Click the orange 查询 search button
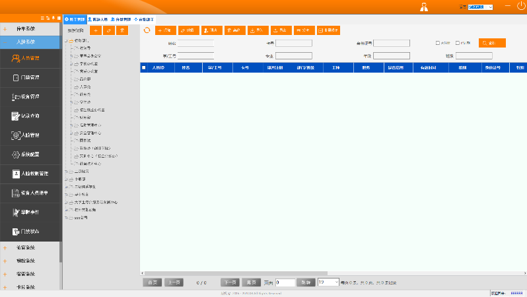 coord(492,43)
